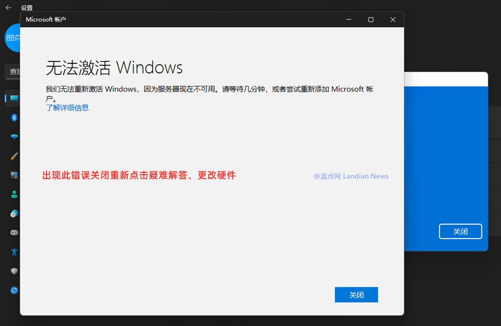The width and height of the screenshot is (501, 326).
Task: Open Network & internet Wi-Fi icon in sidebar
Action: pyautogui.click(x=14, y=137)
